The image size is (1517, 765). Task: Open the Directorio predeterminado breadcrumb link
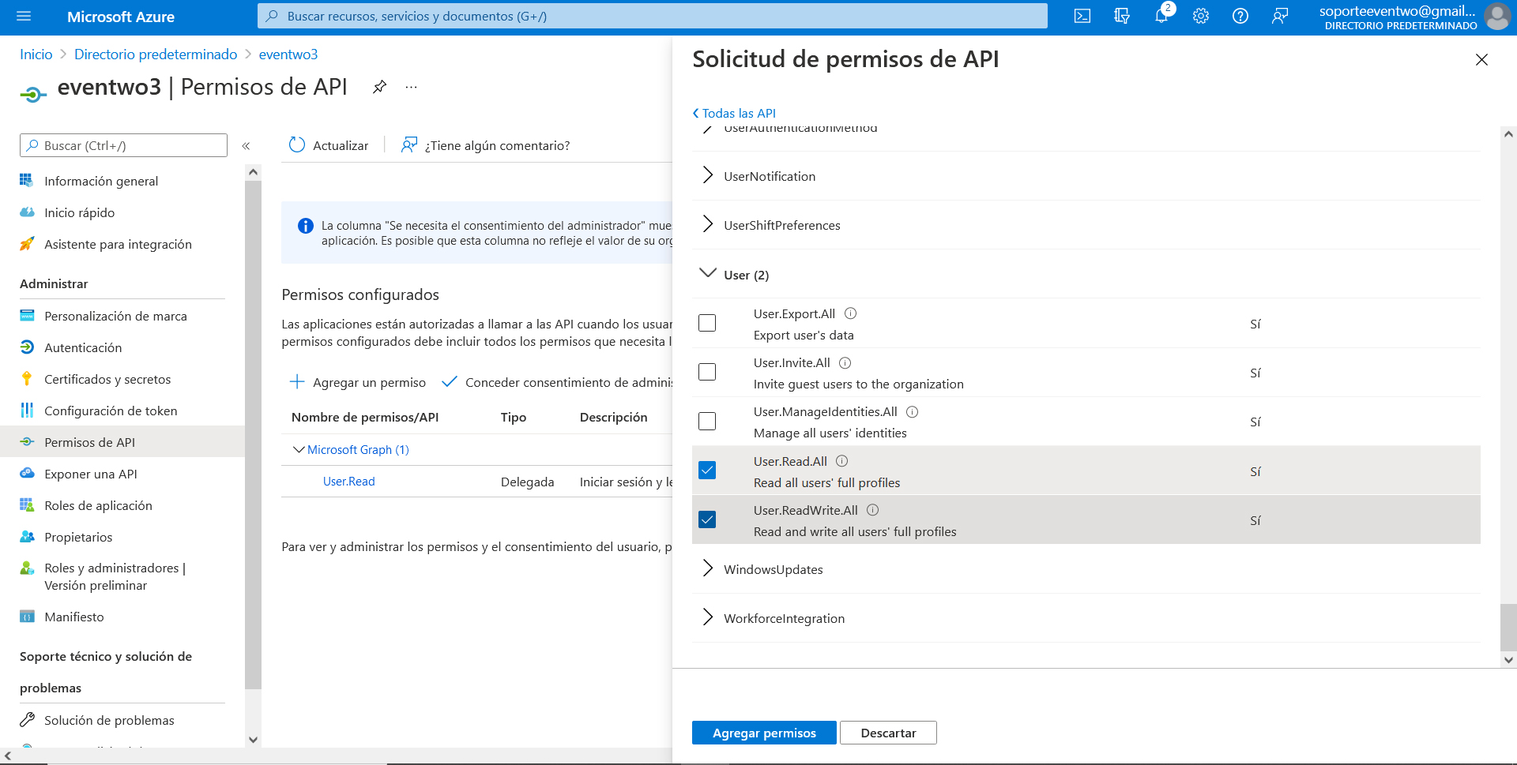pos(156,54)
